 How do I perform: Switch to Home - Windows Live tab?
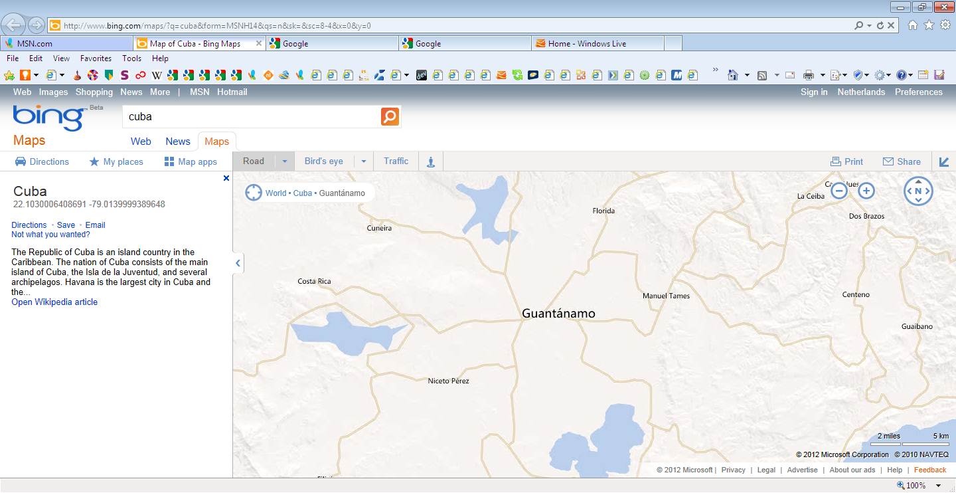(x=597, y=44)
